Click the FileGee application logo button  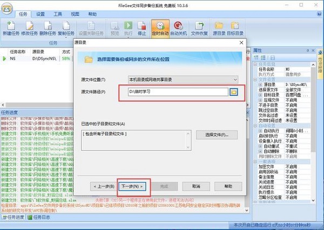[7, 9]
